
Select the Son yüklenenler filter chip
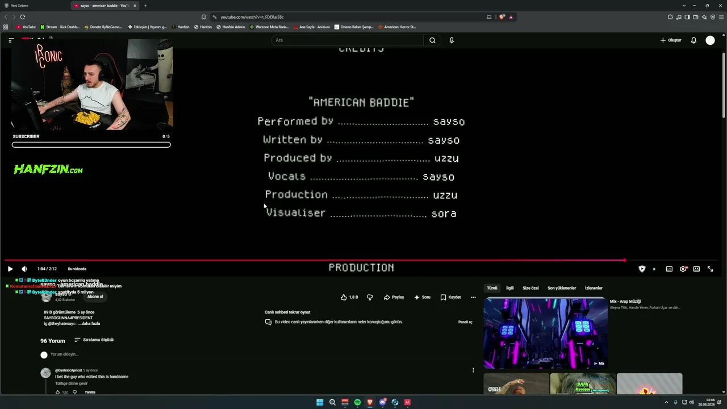point(562,288)
